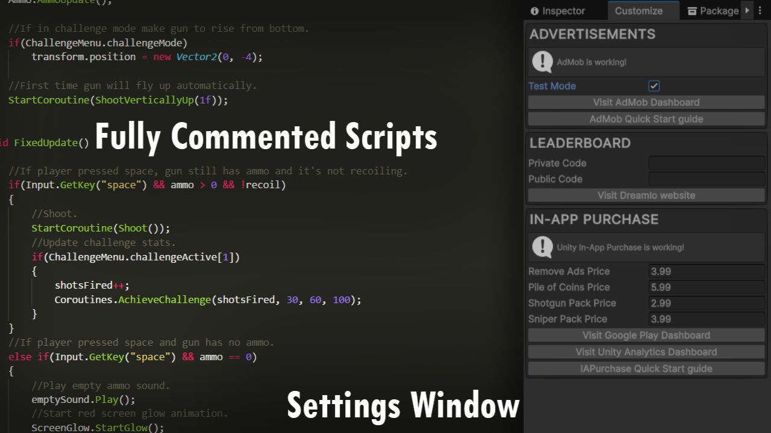Click the In-App Purchase status warning icon
Viewport: 771px width, 433px height.
pos(543,247)
